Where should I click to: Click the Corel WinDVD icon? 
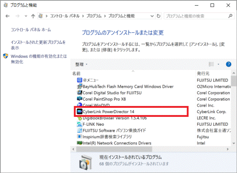80,104
